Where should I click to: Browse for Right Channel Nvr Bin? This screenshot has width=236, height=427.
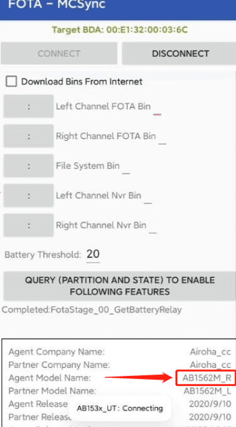pos(28,225)
